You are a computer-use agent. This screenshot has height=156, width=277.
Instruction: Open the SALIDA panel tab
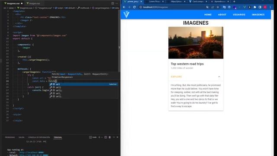click(x=21, y=137)
